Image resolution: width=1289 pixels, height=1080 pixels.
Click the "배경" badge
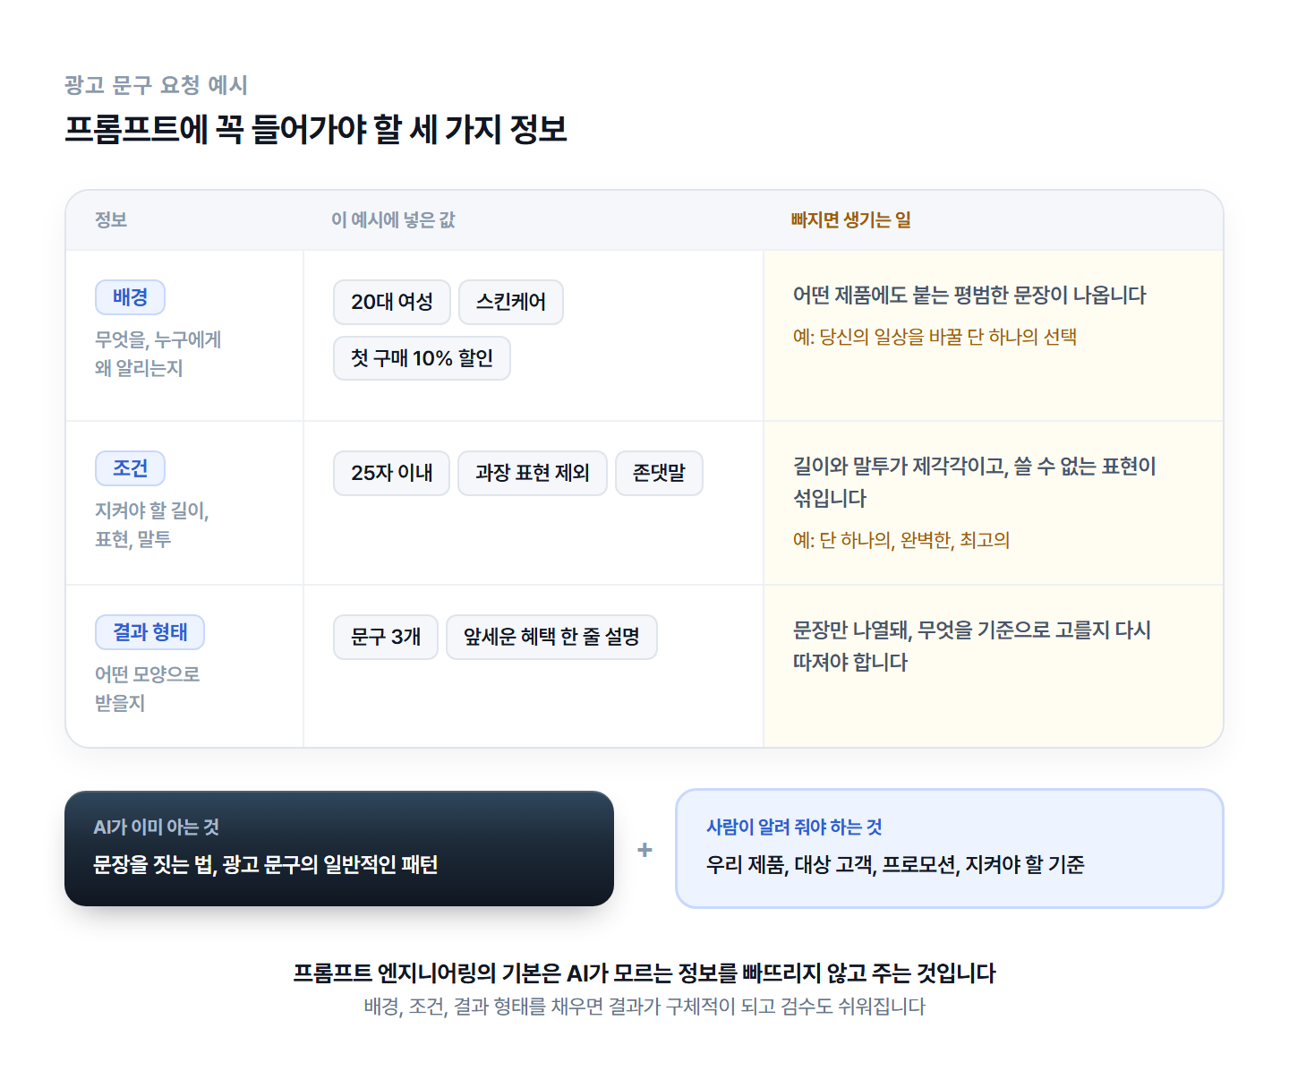pyautogui.click(x=130, y=297)
